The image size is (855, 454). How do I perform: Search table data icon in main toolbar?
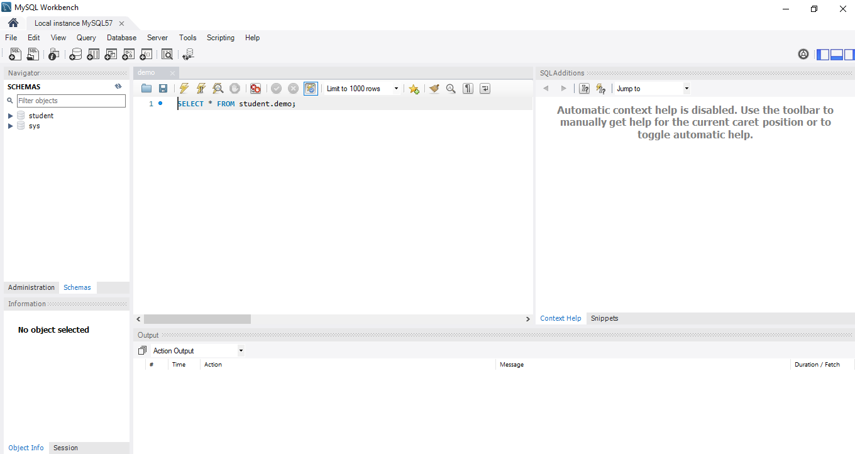click(x=167, y=55)
